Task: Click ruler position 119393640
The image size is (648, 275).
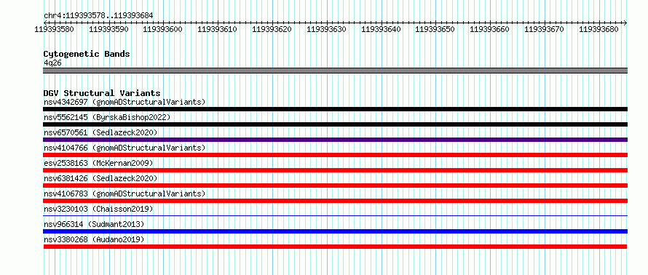Action: [x=381, y=29]
